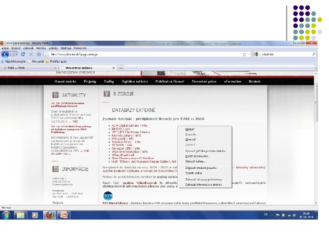This screenshot has width=329, height=247.
Task: Close the TUKE — TUKE tab
Action: pos(55,68)
